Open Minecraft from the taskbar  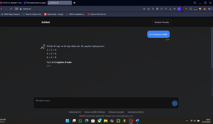[118, 121]
